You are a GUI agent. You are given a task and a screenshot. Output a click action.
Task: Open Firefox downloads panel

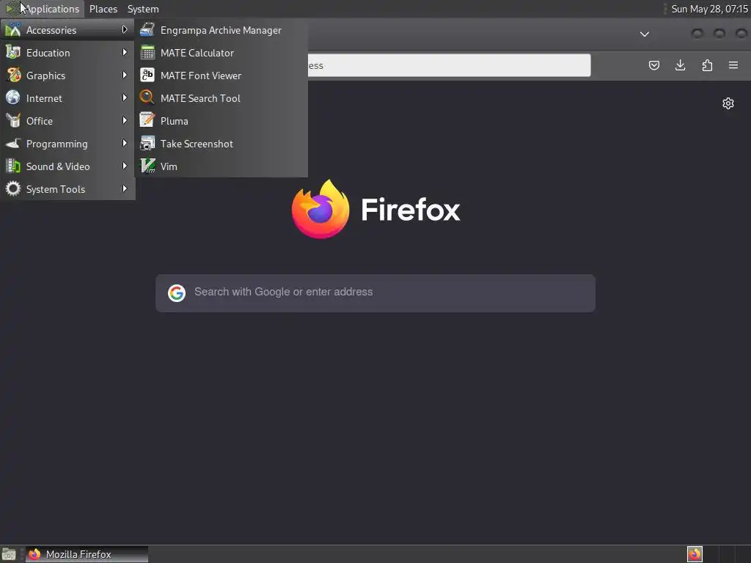click(680, 65)
